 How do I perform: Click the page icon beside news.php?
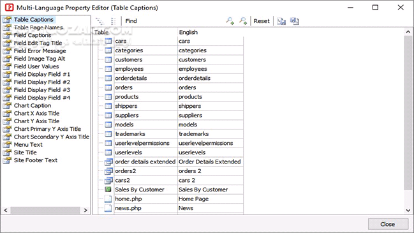click(108, 208)
